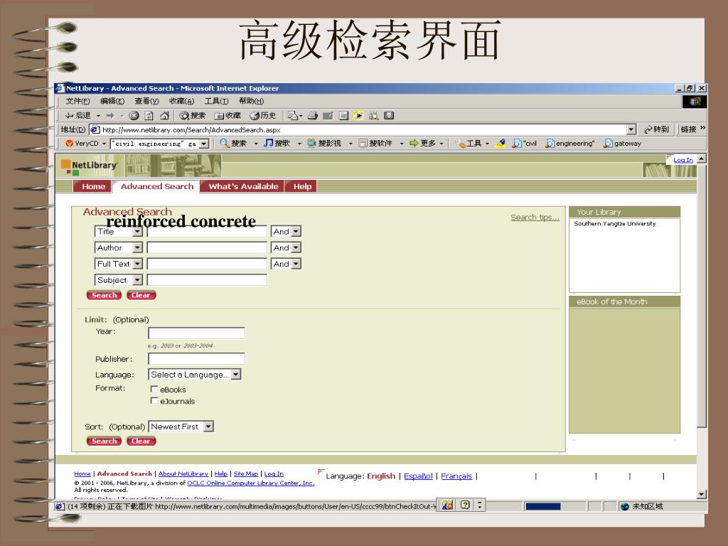Open the Help (帮助) menu
This screenshot has height=546, width=728.
point(251,101)
